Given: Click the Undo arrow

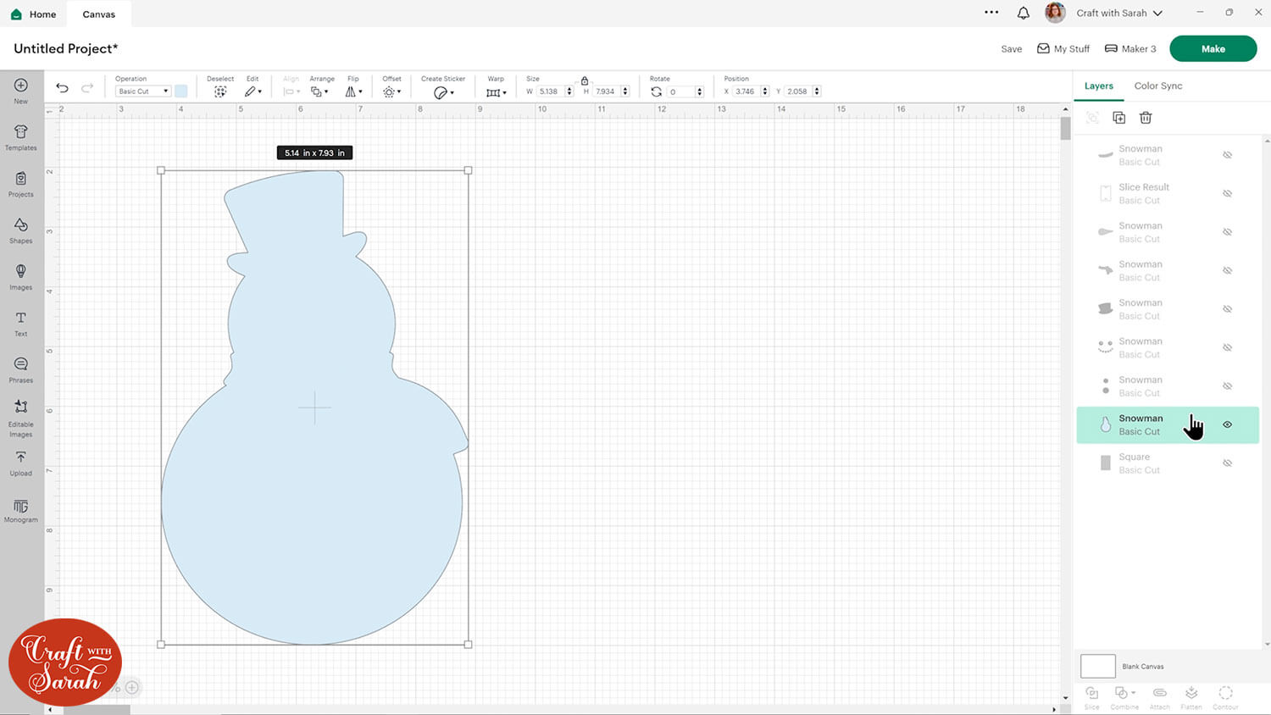Looking at the screenshot, I should [62, 88].
